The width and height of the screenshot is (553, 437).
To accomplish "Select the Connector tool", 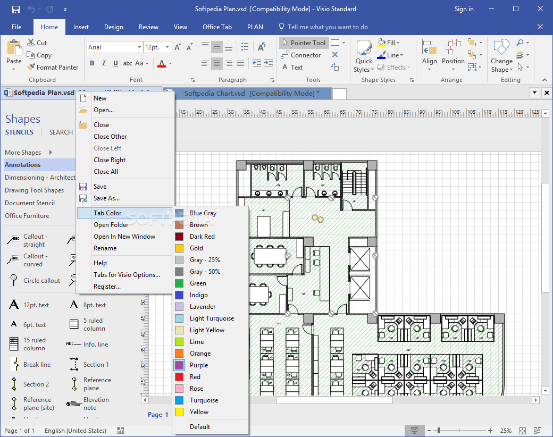I will coord(300,55).
